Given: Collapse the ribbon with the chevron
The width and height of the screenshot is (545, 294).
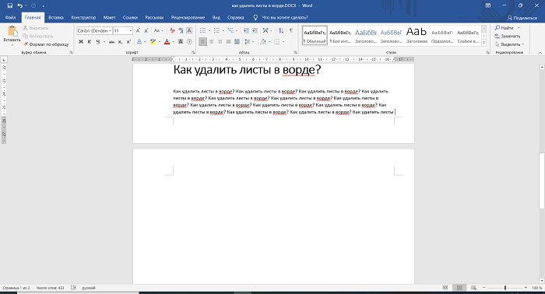Looking at the screenshot, I should (540, 53).
